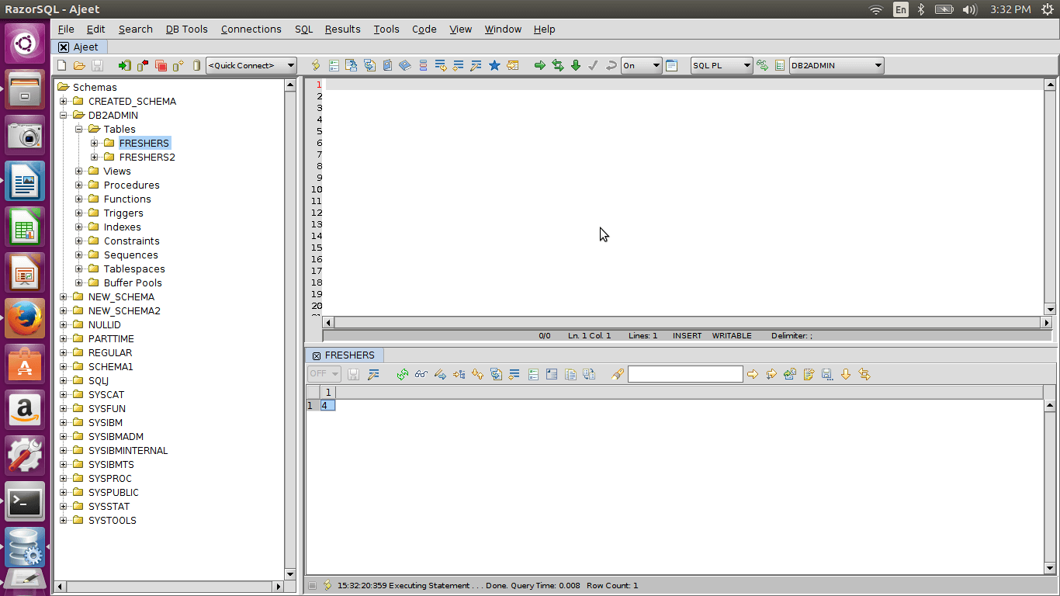
Task: Collapse the DB2ADMIN schema node
Action: (x=64, y=115)
